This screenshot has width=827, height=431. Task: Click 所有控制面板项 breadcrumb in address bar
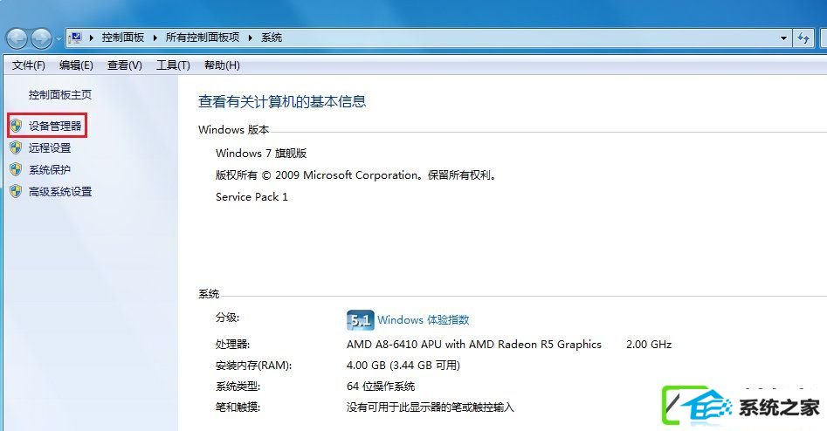tap(203, 38)
